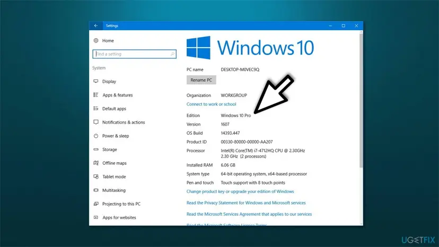Click the Display monitor icon
The image size is (439, 247).
click(x=96, y=81)
